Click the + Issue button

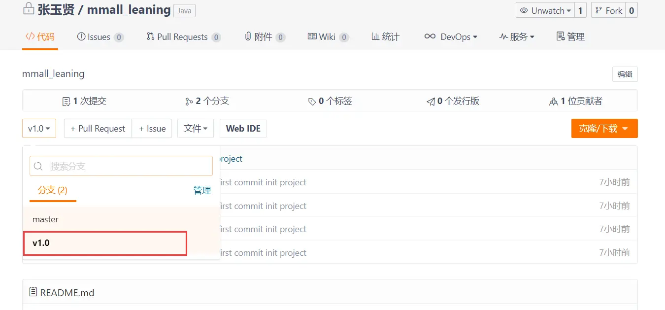(152, 129)
